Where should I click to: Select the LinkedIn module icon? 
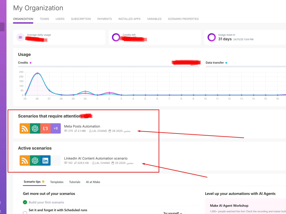(45, 160)
